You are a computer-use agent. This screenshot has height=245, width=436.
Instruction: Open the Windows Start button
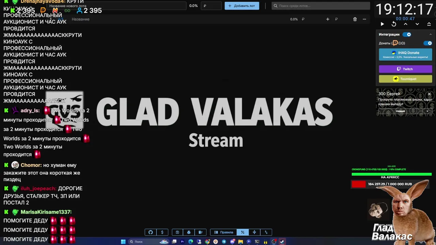click(123, 242)
